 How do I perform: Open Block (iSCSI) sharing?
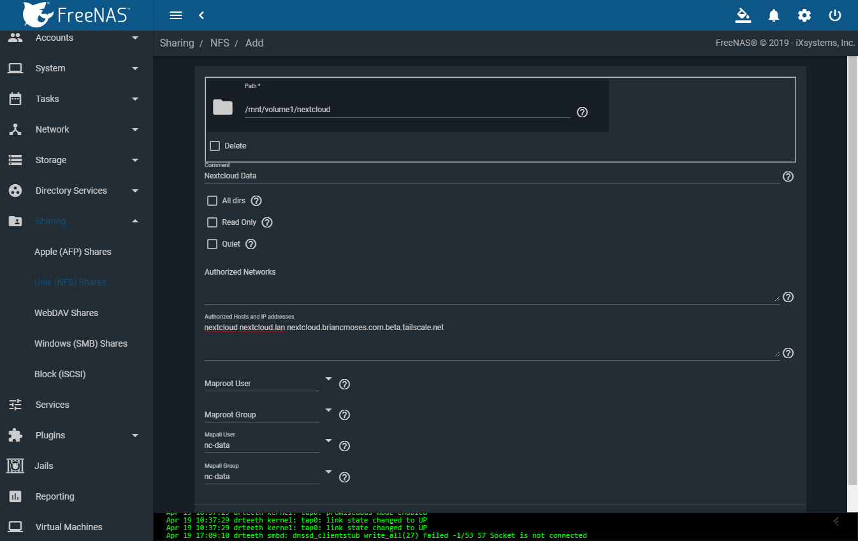[60, 374]
